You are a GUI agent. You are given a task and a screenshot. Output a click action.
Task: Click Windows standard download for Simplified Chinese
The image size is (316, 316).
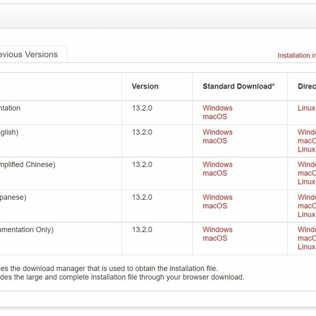(x=217, y=164)
